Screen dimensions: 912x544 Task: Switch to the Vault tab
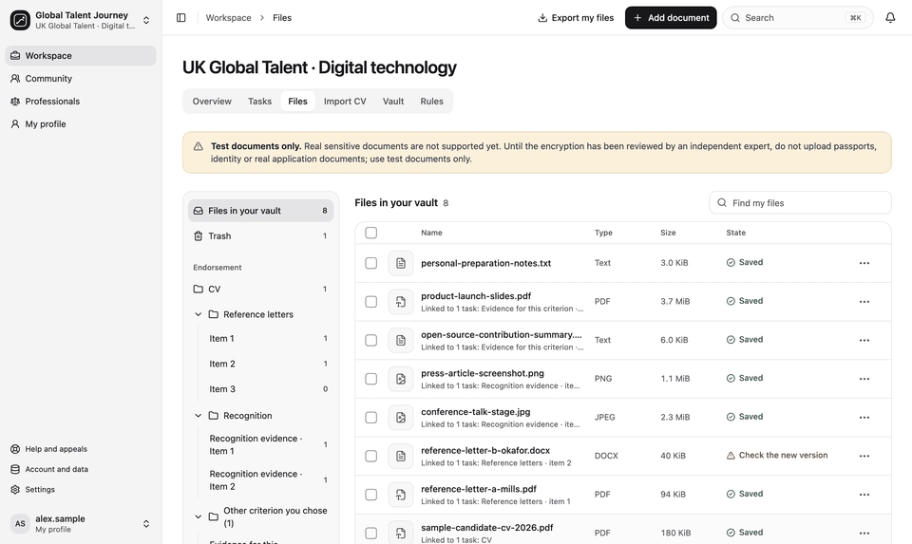(x=393, y=102)
